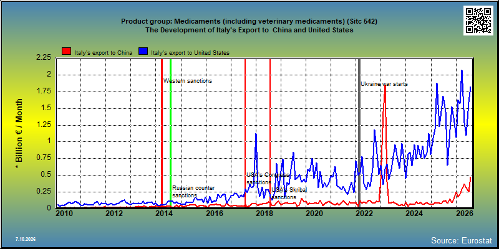Click the red China legend swatch
This screenshot has width=499, height=249.
[67, 52]
